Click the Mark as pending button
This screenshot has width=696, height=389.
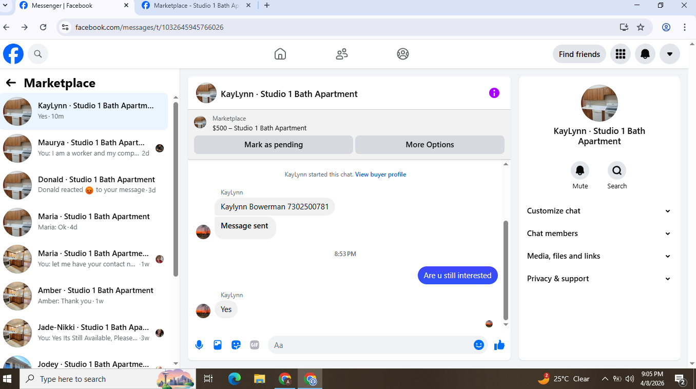(x=274, y=145)
